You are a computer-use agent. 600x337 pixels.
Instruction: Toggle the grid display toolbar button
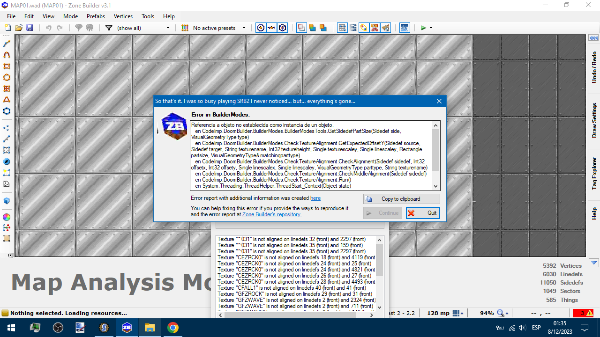pos(342,28)
